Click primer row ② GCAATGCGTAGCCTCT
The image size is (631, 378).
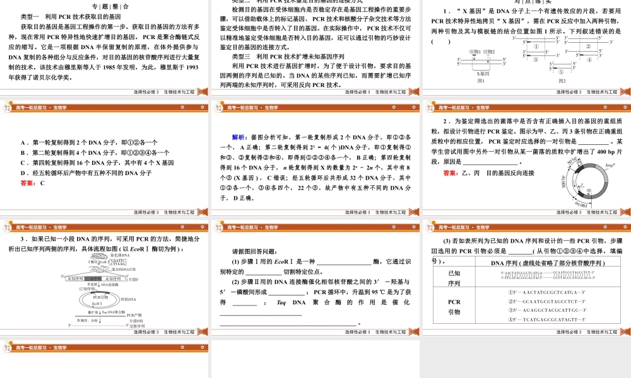tap(548, 301)
